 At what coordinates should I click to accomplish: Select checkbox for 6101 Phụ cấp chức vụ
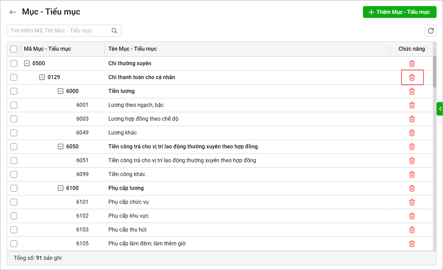coord(14,202)
